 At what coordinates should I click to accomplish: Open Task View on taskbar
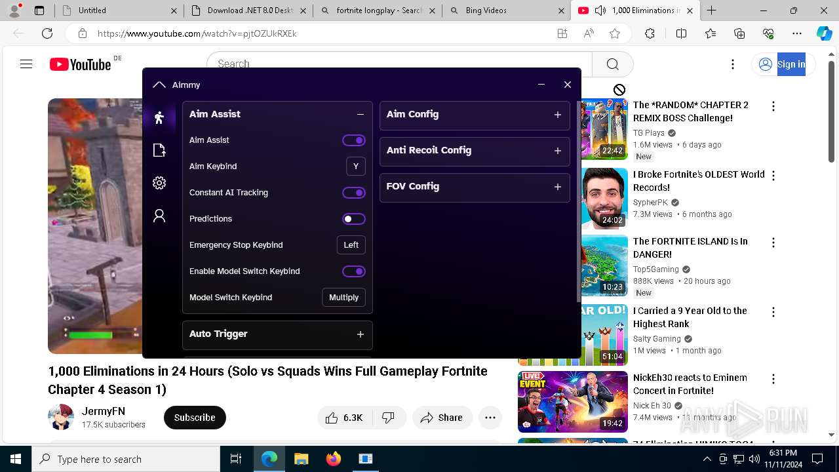click(236, 459)
